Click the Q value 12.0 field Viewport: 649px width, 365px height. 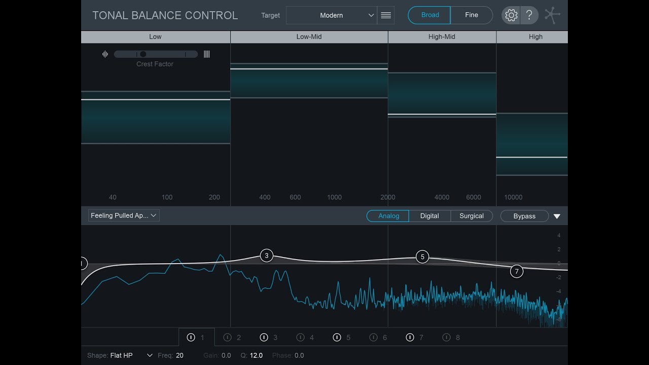pyautogui.click(x=256, y=355)
